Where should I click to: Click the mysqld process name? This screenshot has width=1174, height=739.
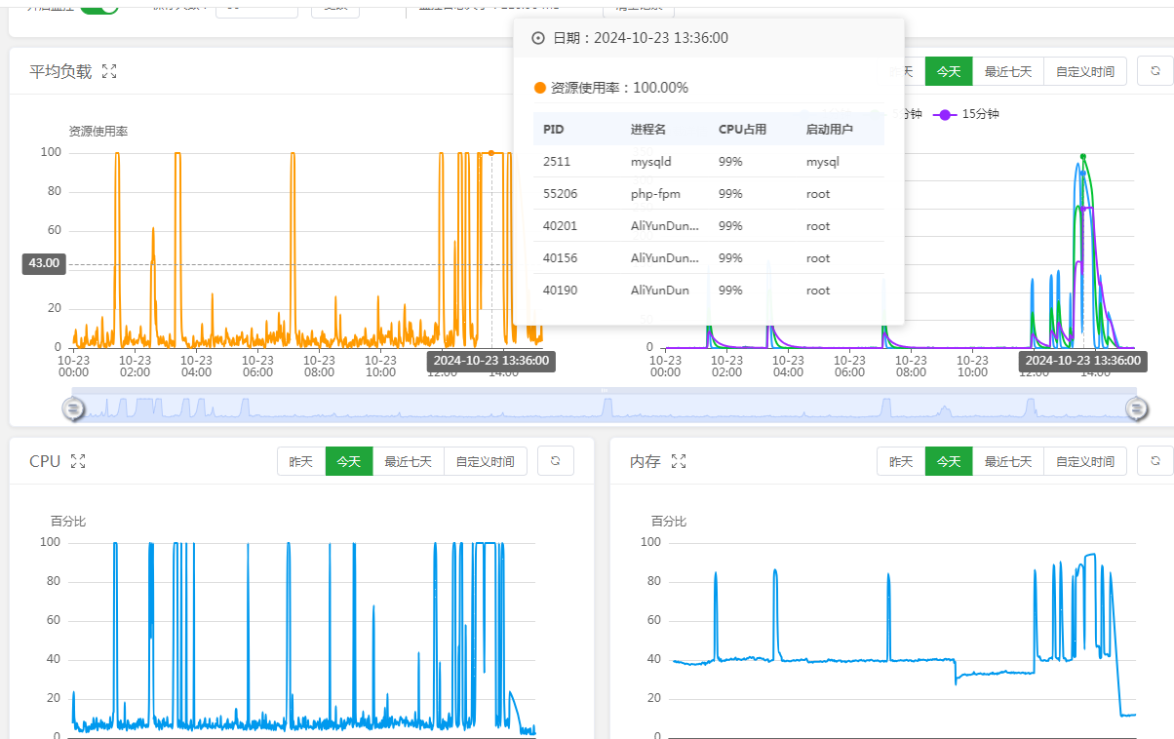[x=651, y=162]
